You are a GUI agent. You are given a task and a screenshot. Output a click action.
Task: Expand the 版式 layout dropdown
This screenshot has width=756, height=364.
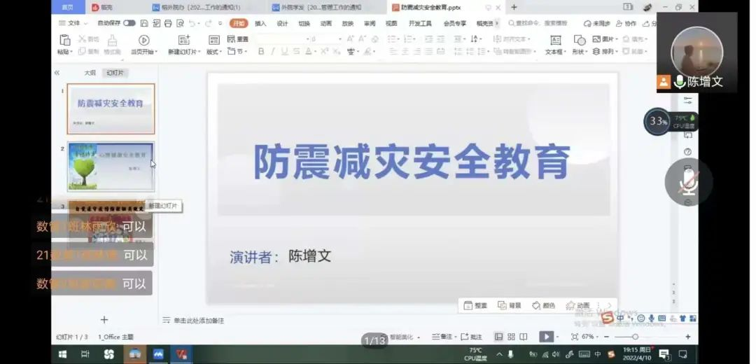click(x=214, y=52)
